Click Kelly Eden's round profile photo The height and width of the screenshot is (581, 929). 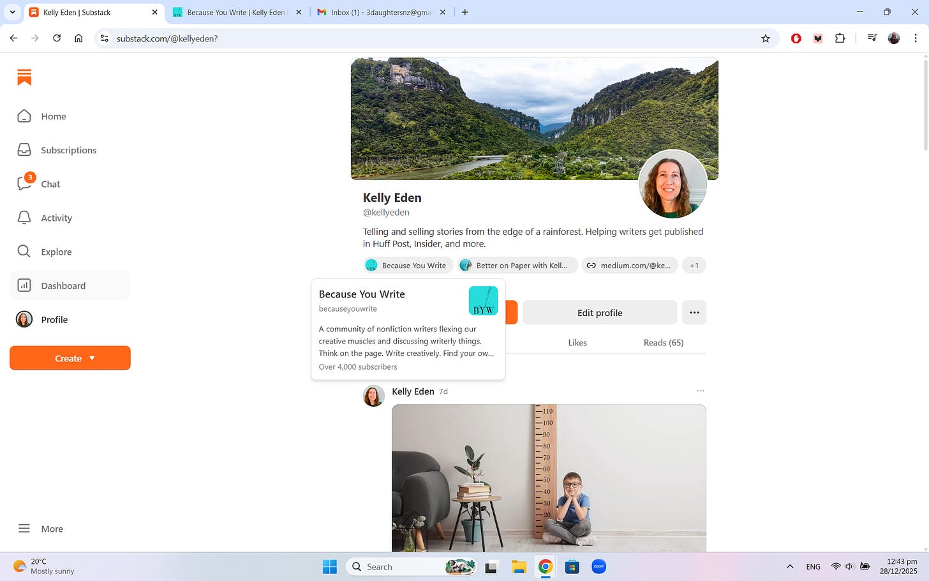click(x=673, y=184)
